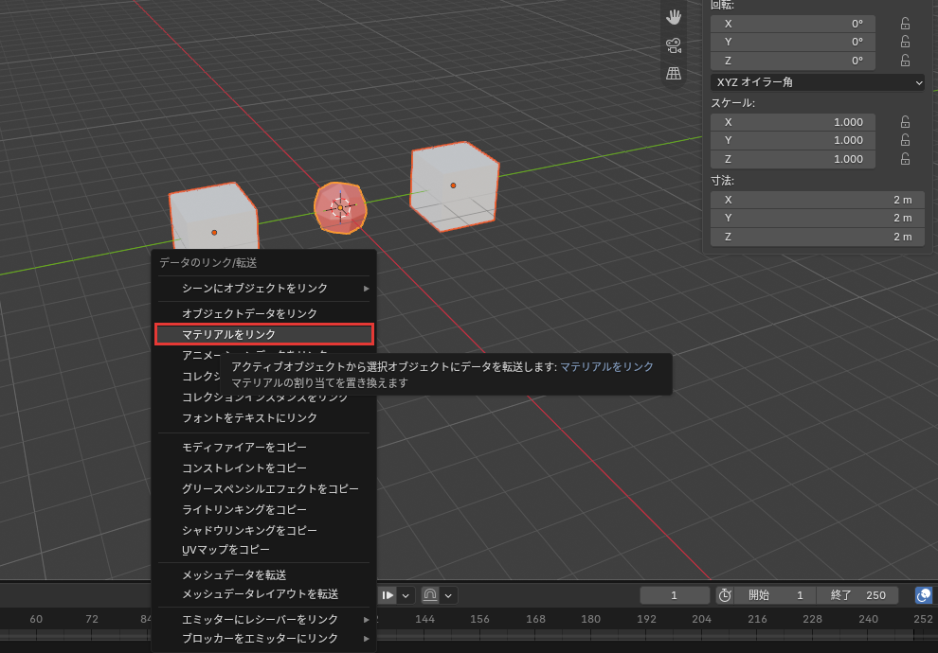This screenshot has width=938, height=653.
Task: Open the XYZ オイラー角 rotation mode dropdown
Action: tap(818, 82)
